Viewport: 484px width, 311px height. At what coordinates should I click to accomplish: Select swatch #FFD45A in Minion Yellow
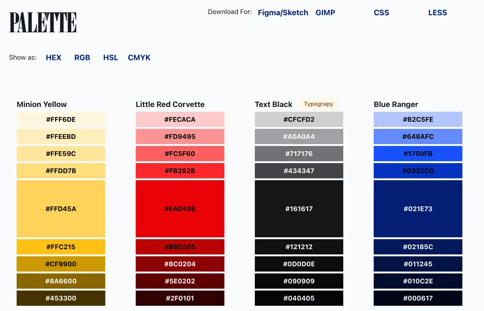click(x=60, y=208)
